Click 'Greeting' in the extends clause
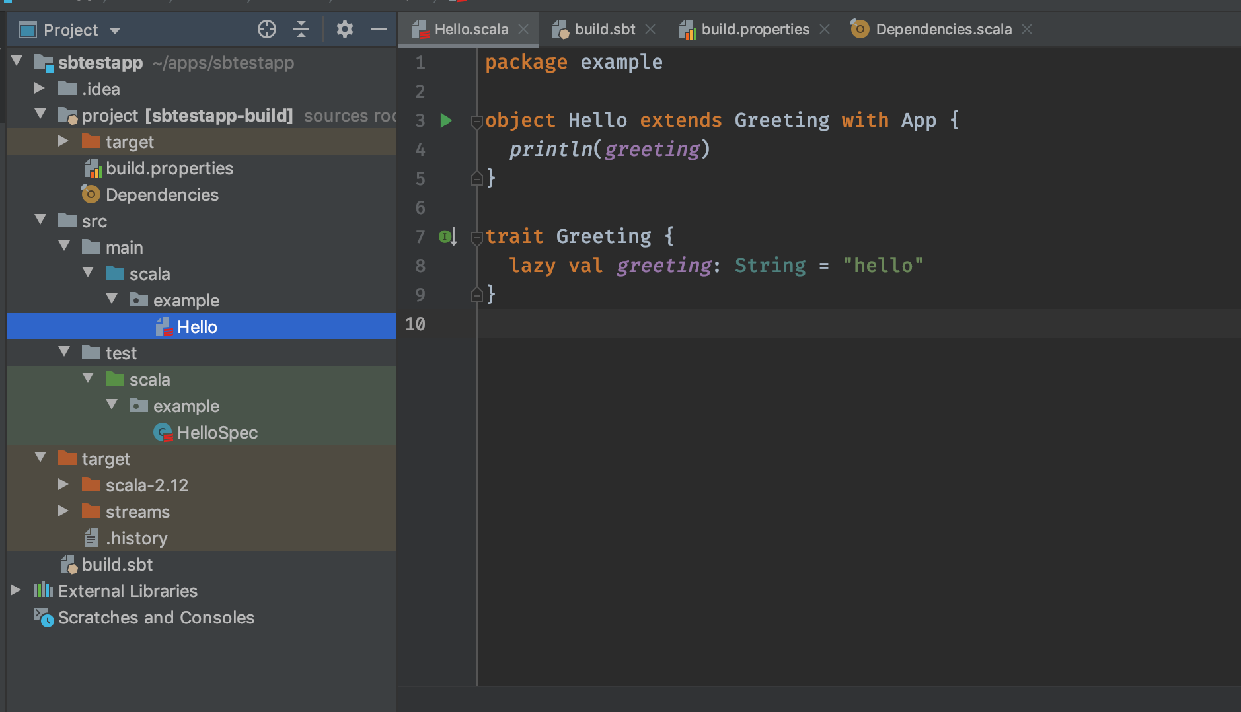Screen dimensions: 1241x712 [x=782, y=120]
